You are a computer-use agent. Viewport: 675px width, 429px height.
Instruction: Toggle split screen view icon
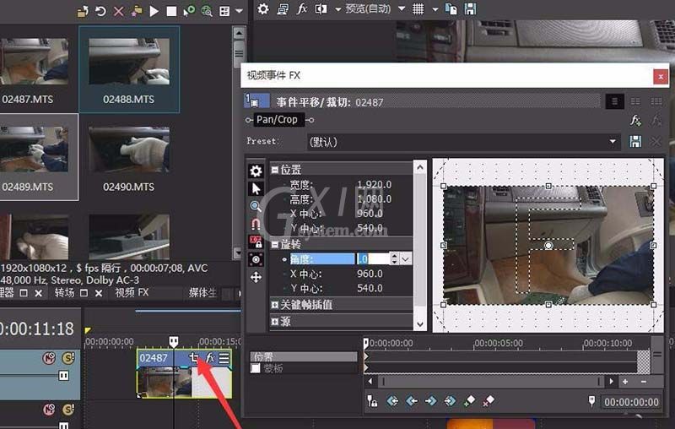coord(321,9)
